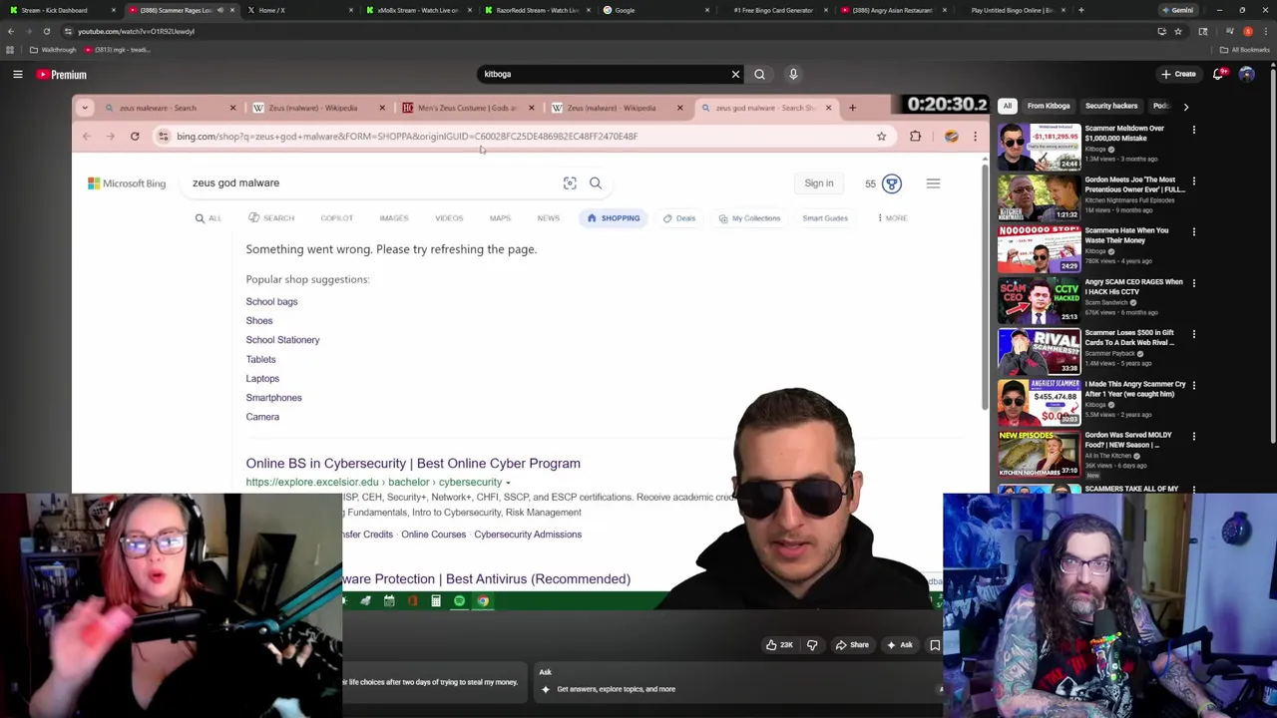Open Bing hamburger settings menu
This screenshot has height=718, width=1277.
933,183
